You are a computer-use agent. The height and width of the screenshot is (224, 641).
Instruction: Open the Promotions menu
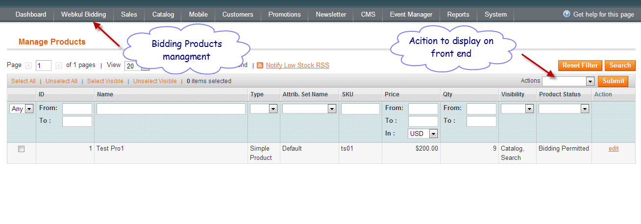point(284,14)
